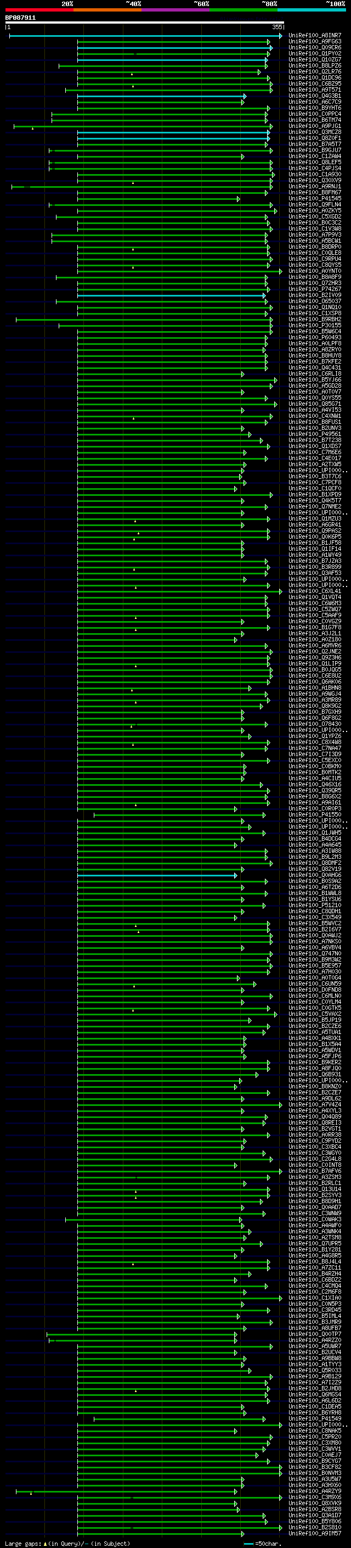Select the UniRef100_C1V3W8 label
Viewport: 351px width, 1548px height.
[x=315, y=228]
